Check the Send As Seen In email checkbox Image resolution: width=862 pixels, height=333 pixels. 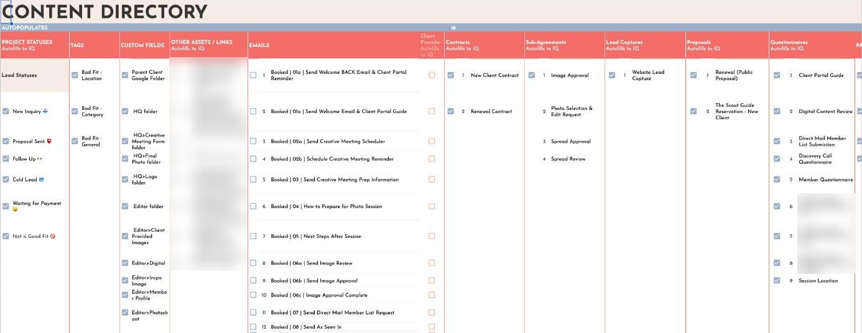pyautogui.click(x=253, y=327)
